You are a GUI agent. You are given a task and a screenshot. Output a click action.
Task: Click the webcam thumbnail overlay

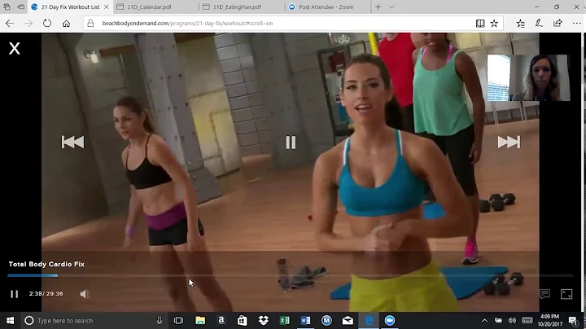click(x=529, y=77)
